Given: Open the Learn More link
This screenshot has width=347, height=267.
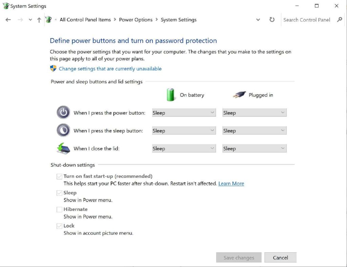Looking at the screenshot, I should pos(231,183).
